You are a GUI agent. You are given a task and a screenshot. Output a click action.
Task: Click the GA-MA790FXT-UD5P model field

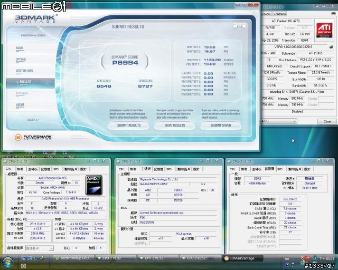click(x=164, y=184)
